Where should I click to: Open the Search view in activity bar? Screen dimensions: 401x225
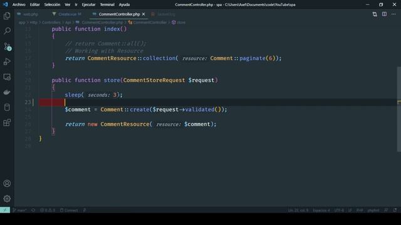point(7,31)
